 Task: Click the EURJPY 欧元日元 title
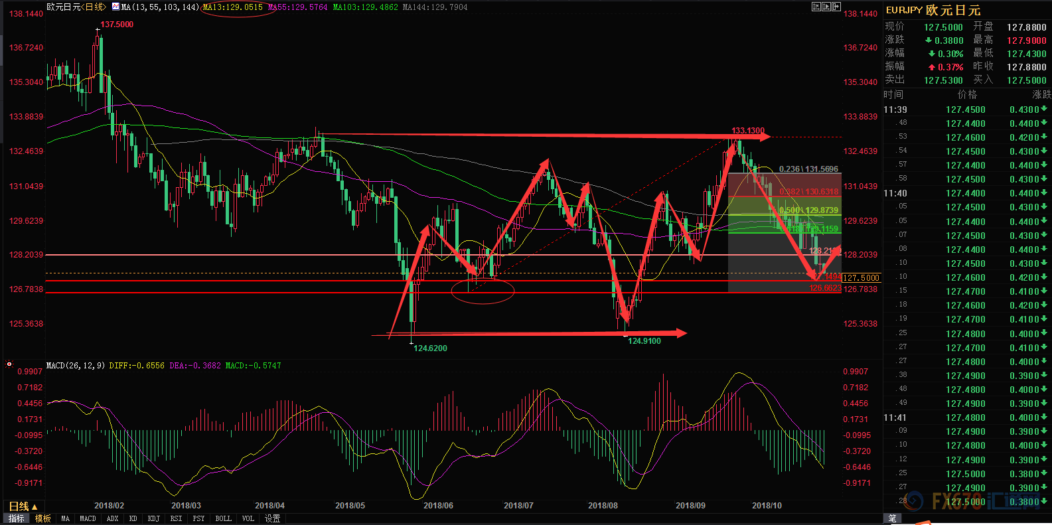(x=933, y=10)
